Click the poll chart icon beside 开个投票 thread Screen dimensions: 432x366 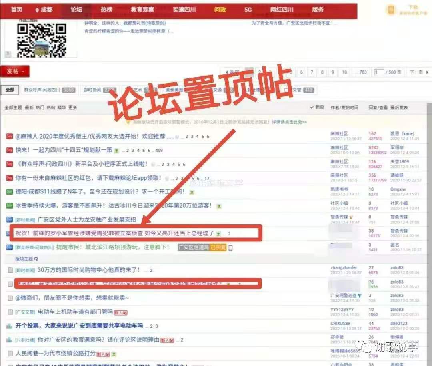coord(10,326)
